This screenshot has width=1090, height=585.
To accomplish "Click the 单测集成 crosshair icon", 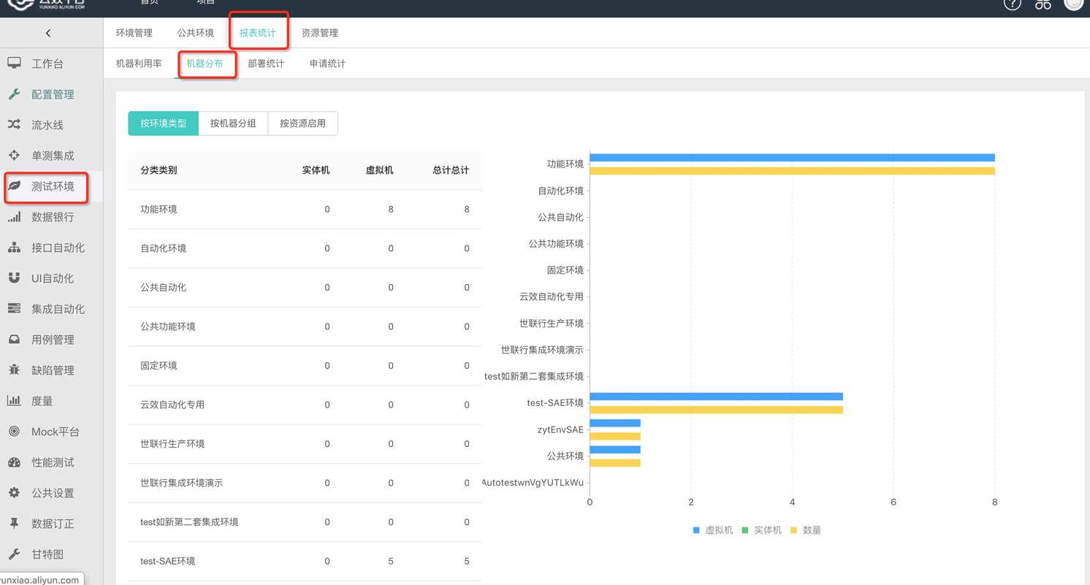I will [14, 155].
